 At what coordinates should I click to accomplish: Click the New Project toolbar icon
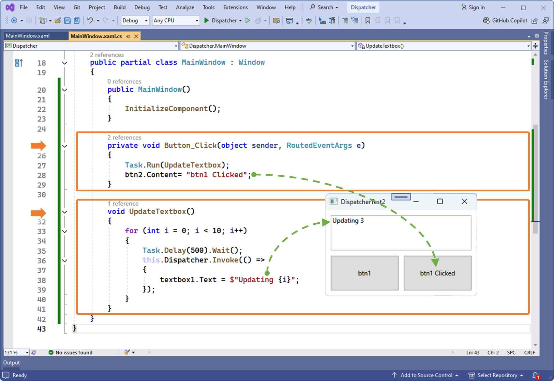43,20
